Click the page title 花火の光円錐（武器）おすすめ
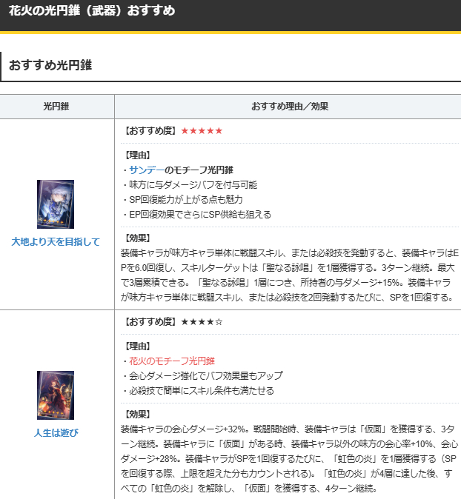Screen dimensions: 461x499 click(92, 11)
